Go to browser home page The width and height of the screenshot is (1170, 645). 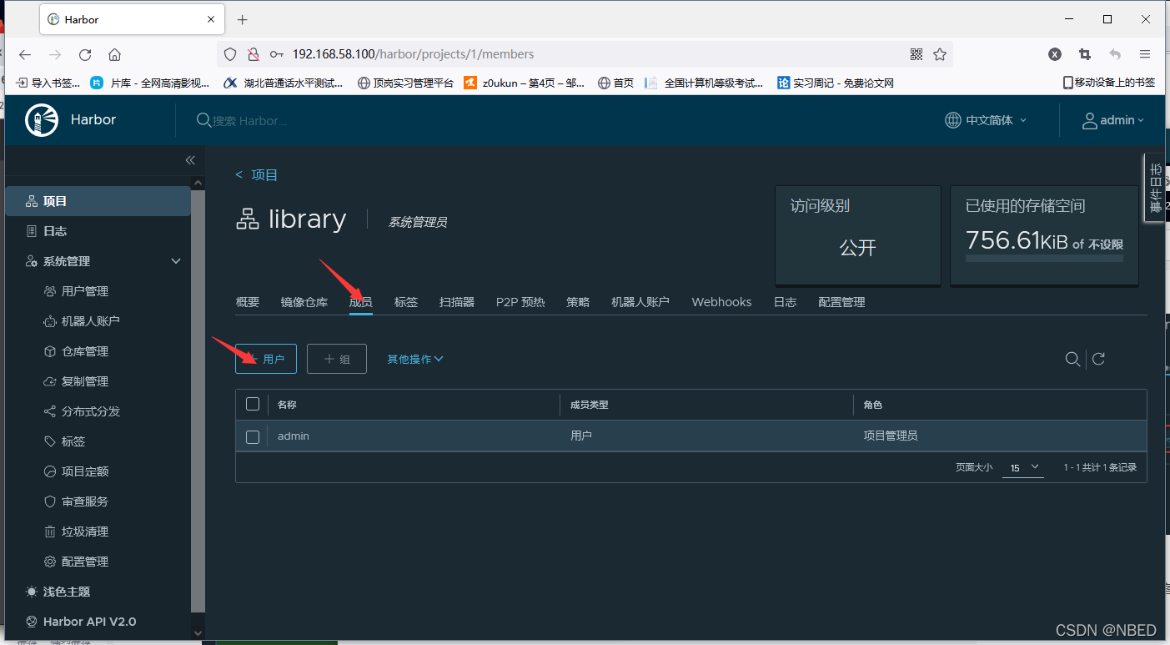[115, 54]
